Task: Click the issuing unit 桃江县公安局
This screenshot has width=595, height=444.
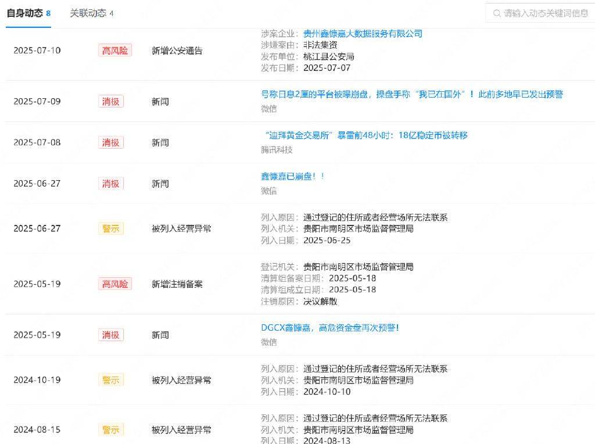Action: click(x=329, y=56)
